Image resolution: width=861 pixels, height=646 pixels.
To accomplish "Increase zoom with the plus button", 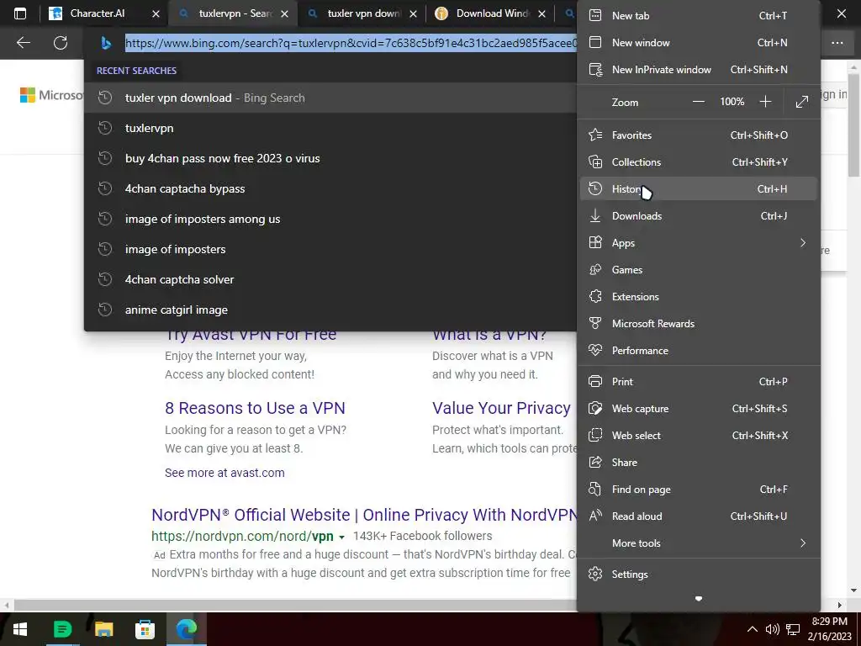I will [x=765, y=102].
